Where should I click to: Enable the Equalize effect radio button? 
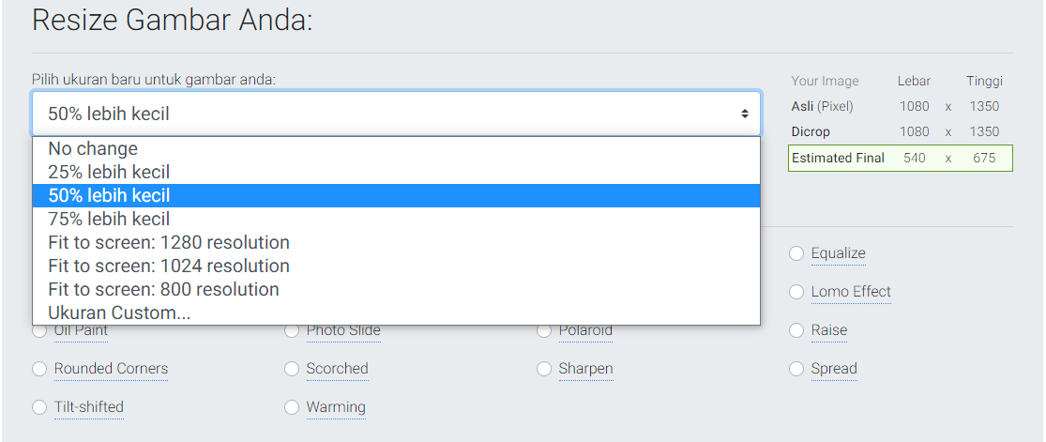click(796, 253)
